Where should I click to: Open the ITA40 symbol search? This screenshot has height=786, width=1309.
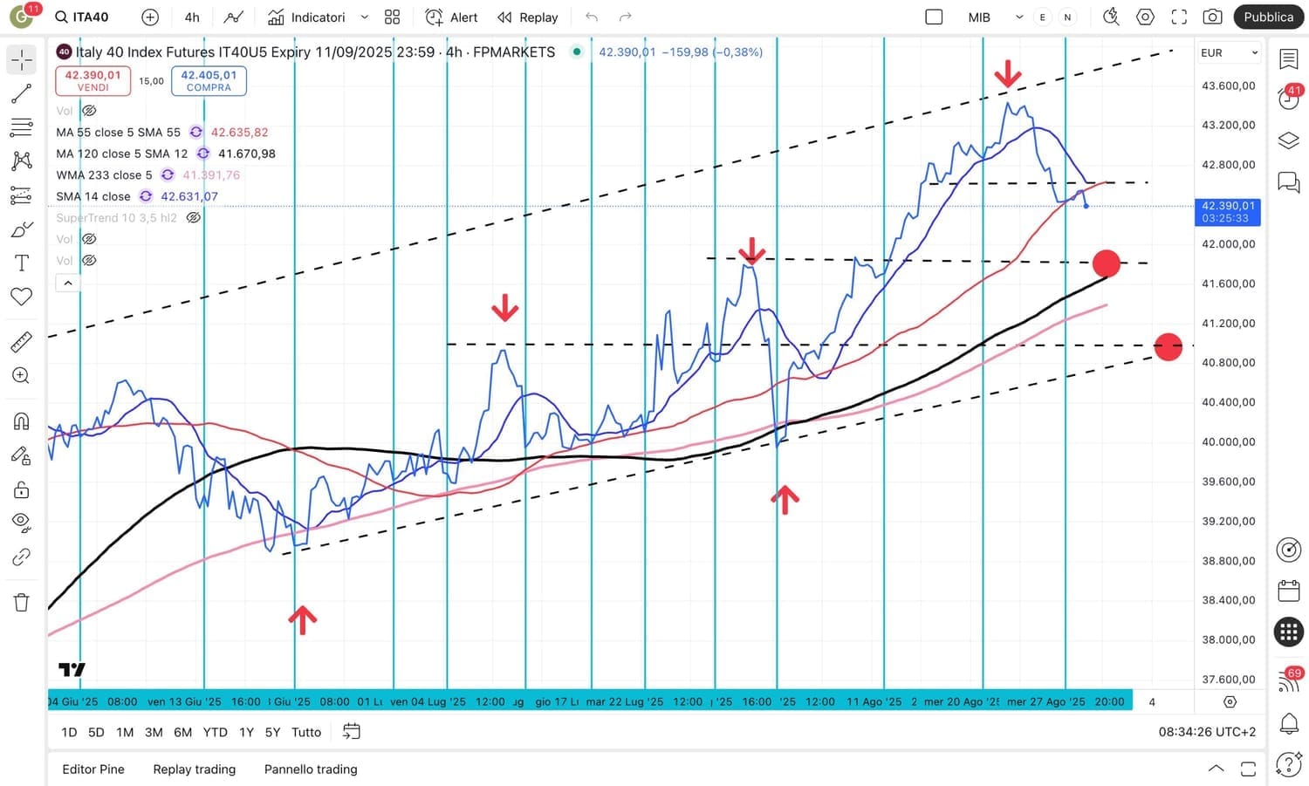82,17
